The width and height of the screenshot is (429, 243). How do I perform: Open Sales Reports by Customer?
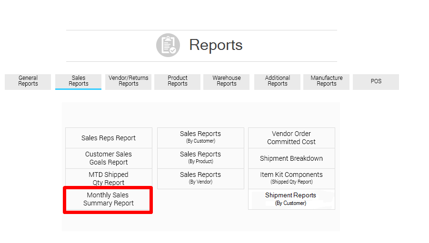200,137
